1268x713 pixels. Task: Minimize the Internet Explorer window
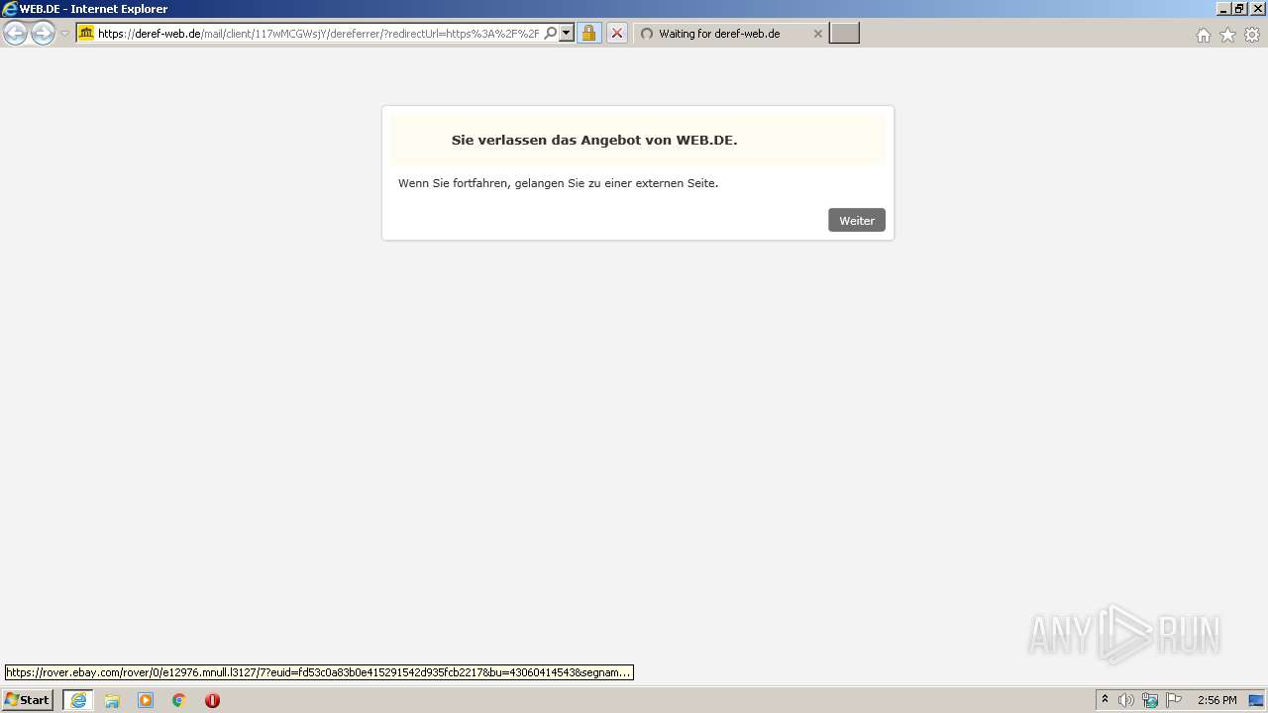pyautogui.click(x=1223, y=9)
